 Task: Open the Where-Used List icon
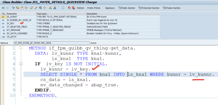tap(44, 8)
